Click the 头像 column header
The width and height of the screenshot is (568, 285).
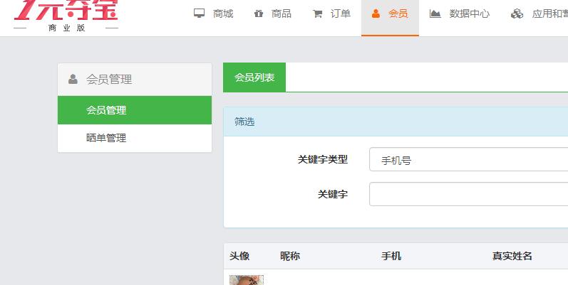coord(239,256)
